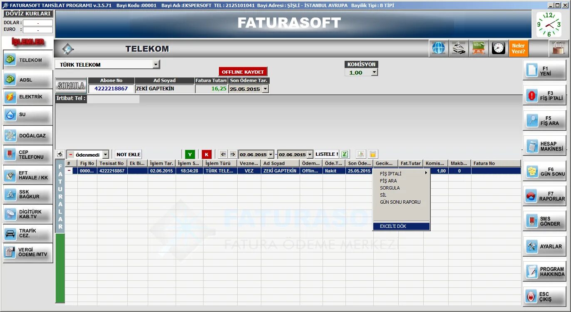The width and height of the screenshot is (571, 312).
Task: Click the right arrow date button
Action: 233,154
